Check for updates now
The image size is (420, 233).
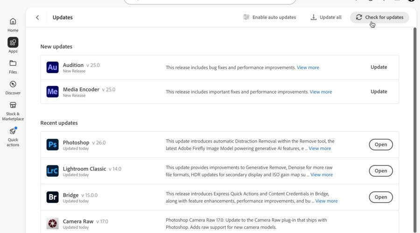pos(379,17)
